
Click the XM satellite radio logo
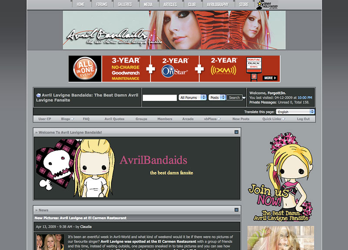coord(224,70)
